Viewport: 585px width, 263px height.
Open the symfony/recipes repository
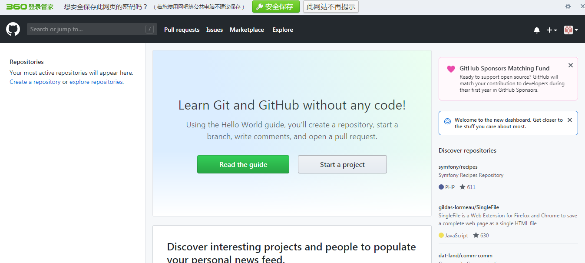[458, 167]
